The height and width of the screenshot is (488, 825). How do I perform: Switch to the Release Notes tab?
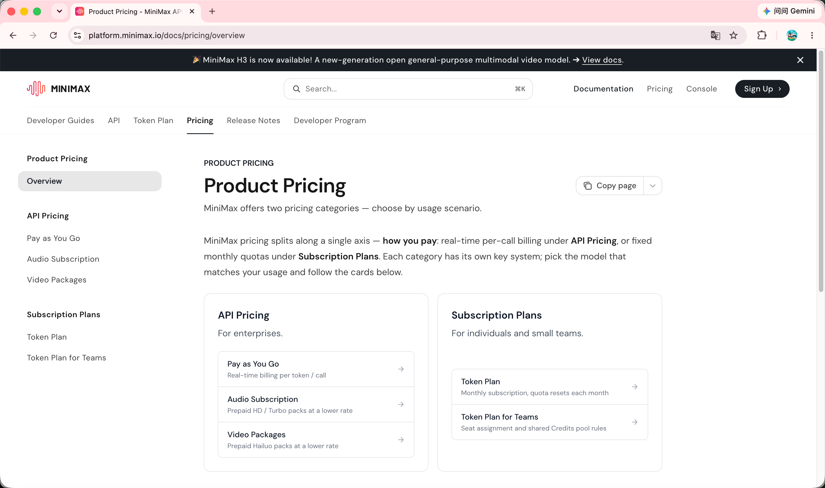tap(253, 121)
